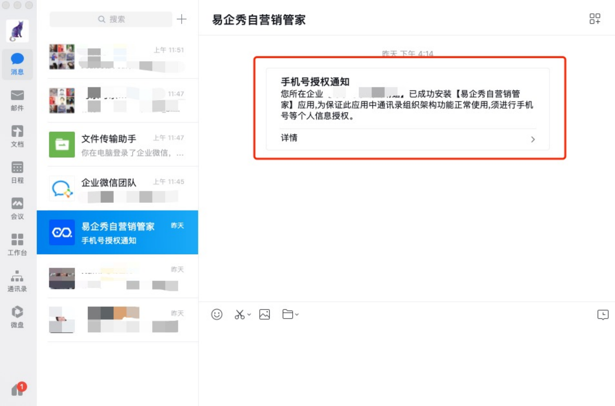This screenshot has height=406, width=615.
Task: Click the 手机号授权通知 preview in chat list
Action: click(x=109, y=240)
